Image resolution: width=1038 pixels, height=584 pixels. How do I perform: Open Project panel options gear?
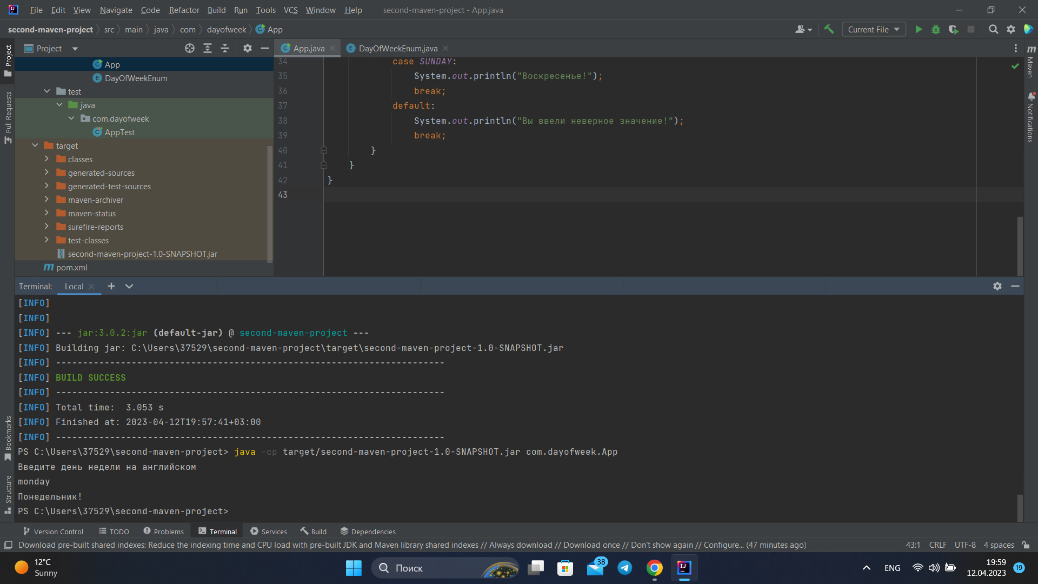coord(248,49)
